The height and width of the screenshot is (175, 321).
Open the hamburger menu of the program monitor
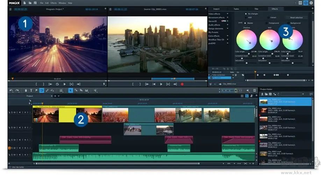pos(10,9)
